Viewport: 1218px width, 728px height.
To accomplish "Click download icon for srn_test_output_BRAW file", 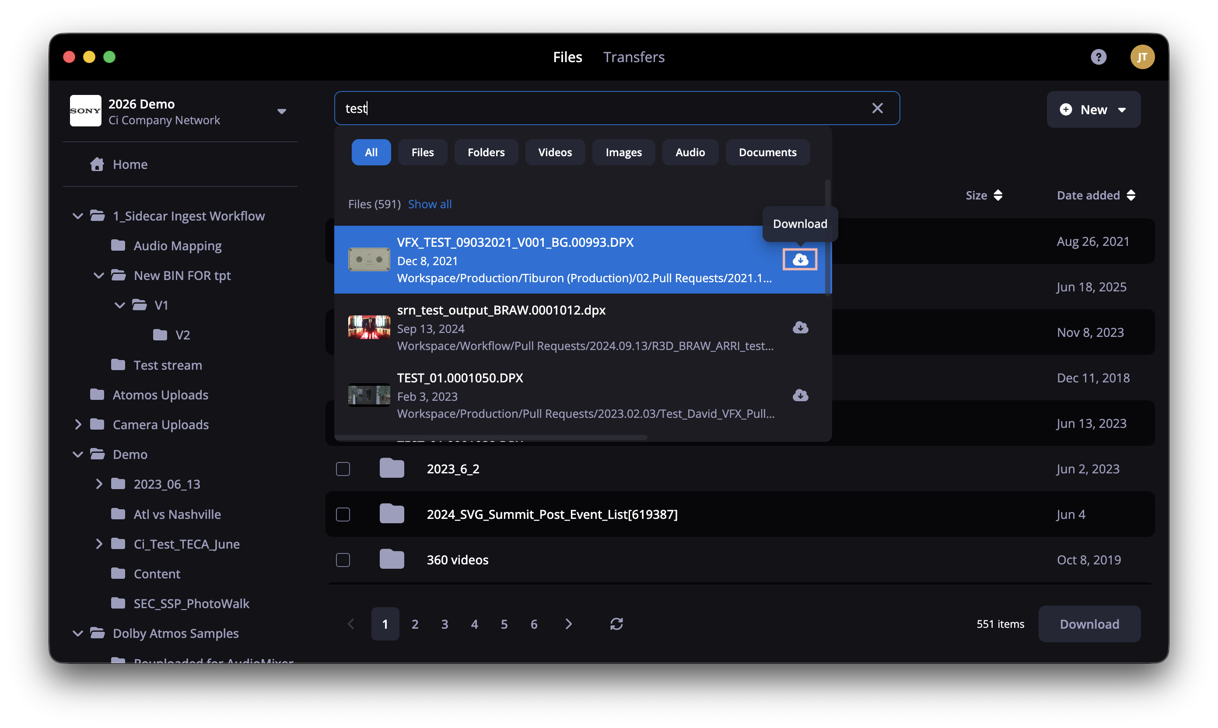I will click(800, 327).
